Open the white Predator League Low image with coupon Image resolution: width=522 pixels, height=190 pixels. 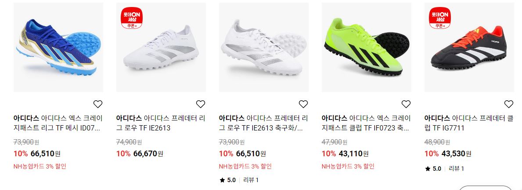[x=161, y=47]
